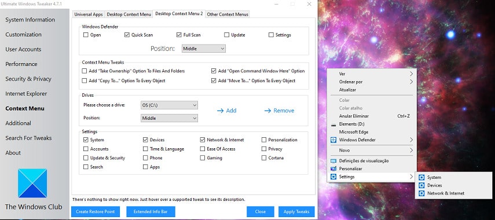Uncheck the System settings checkbox
Screen dimensions: 495x220
point(86,140)
